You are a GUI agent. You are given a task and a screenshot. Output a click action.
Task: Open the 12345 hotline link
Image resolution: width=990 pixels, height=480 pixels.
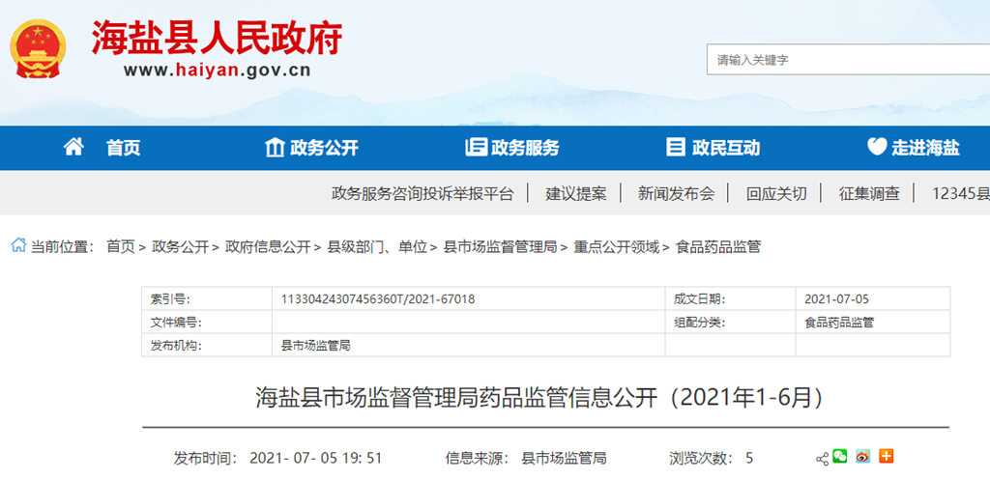pyautogui.click(x=961, y=193)
